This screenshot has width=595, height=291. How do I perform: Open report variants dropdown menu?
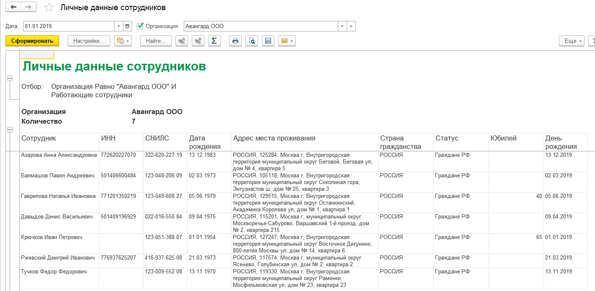point(123,41)
